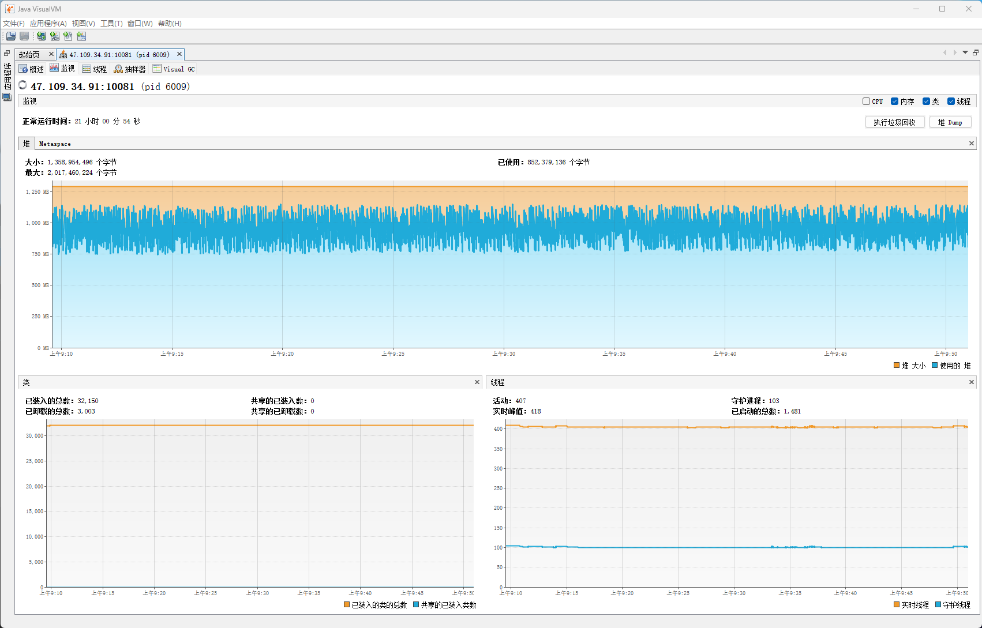Open the 工具(T) menu
The width and height of the screenshot is (982, 628).
tap(111, 24)
